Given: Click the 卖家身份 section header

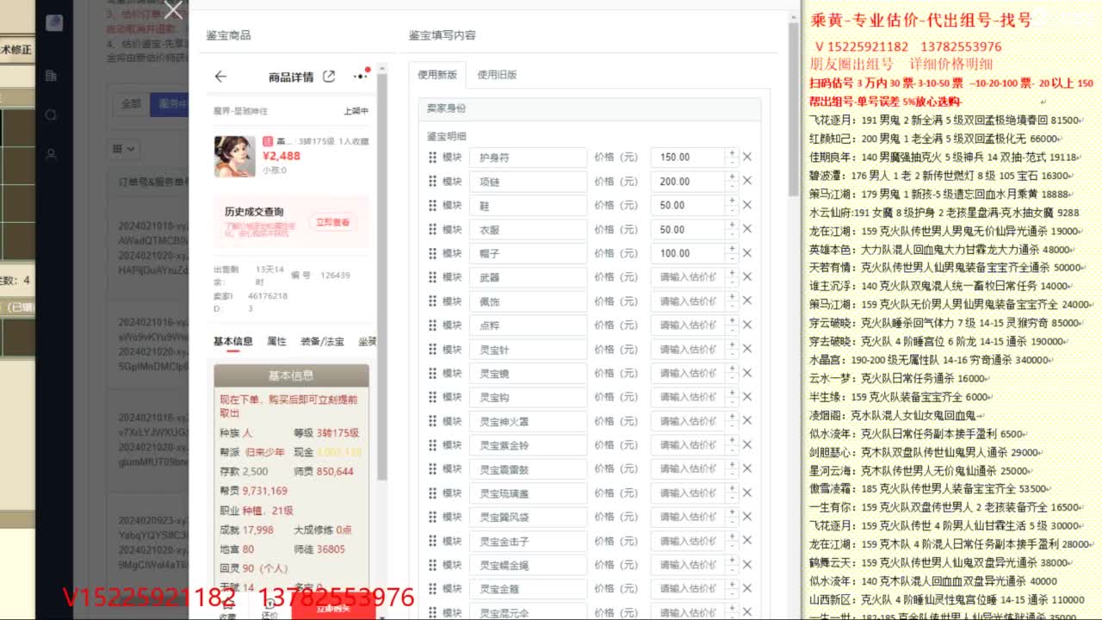Looking at the screenshot, I should (591, 108).
